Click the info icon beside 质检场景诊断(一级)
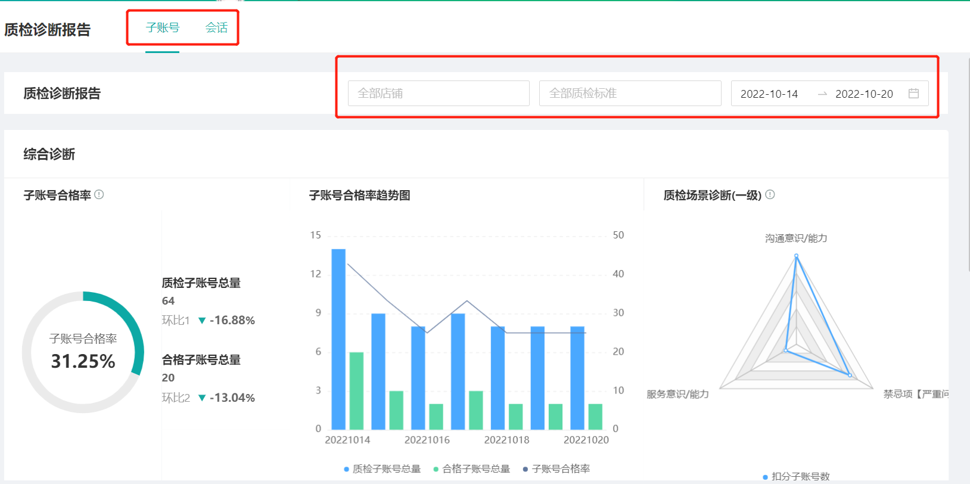 [770, 194]
